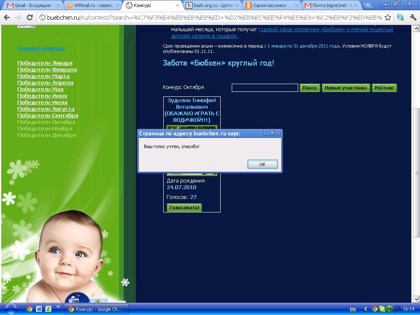Open Chrome's wrench settings menu

pyautogui.click(x=413, y=18)
